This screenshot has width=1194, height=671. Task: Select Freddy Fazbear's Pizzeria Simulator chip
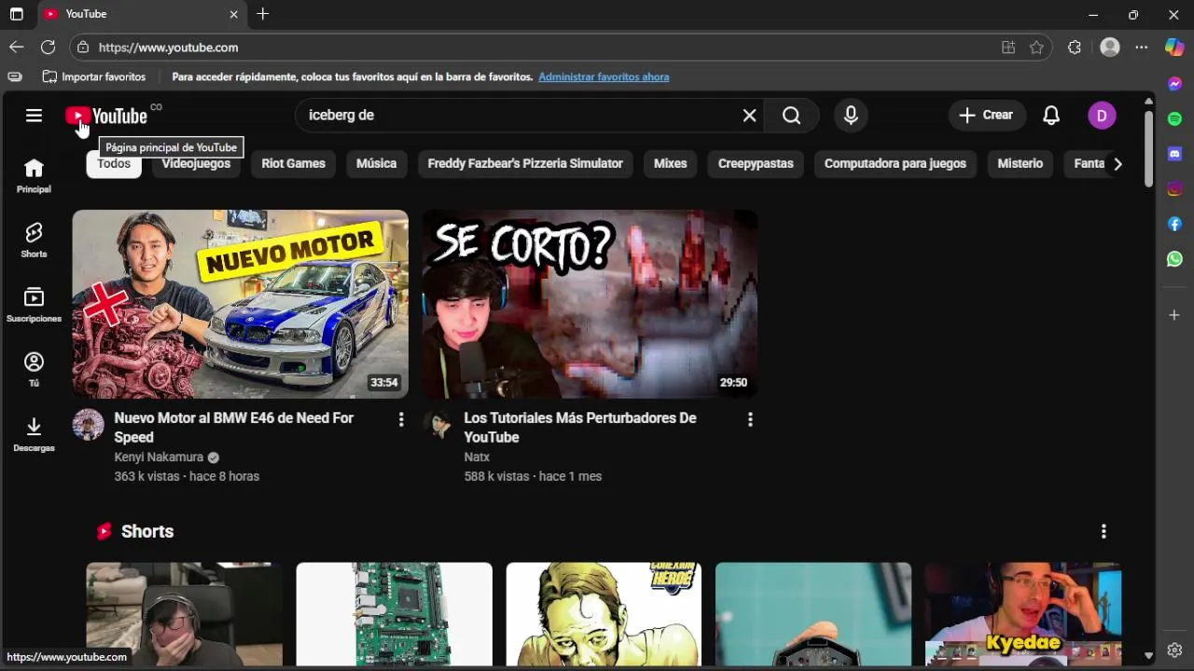[x=525, y=164]
